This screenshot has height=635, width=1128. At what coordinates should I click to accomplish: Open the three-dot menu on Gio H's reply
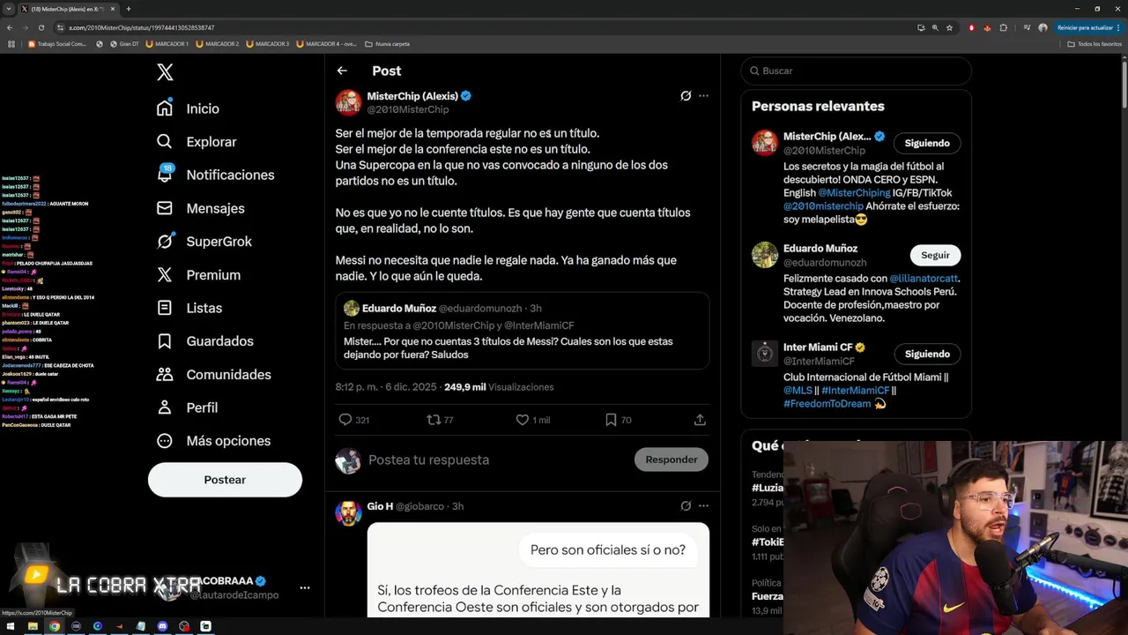coord(703,506)
